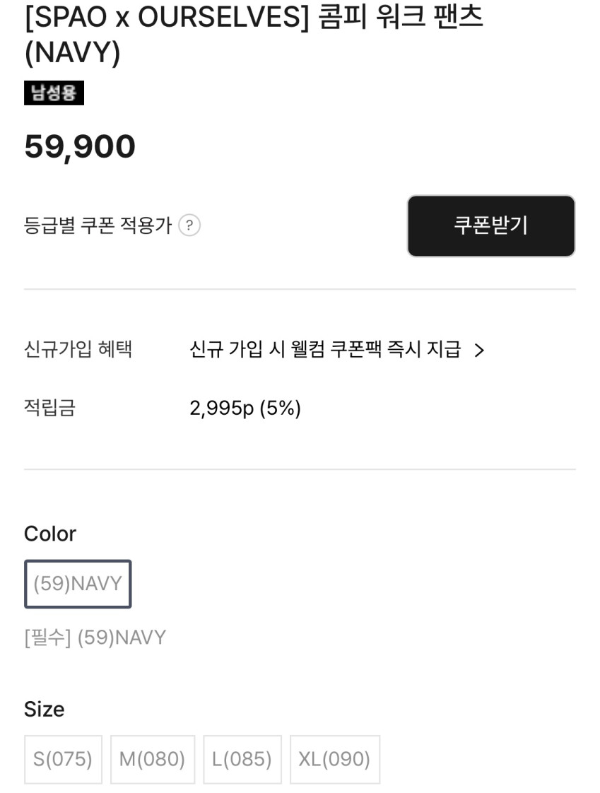
Task: Click the 59,900 price text
Action: 80,147
